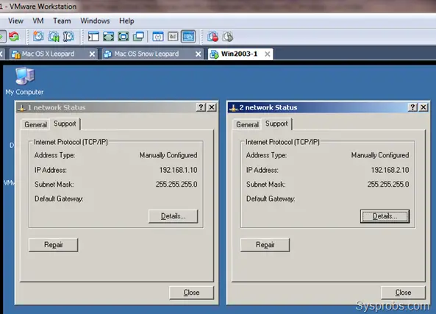Click IP address 192.168.1.10
Image resolution: width=436 pixels, height=314 pixels.
click(x=178, y=170)
